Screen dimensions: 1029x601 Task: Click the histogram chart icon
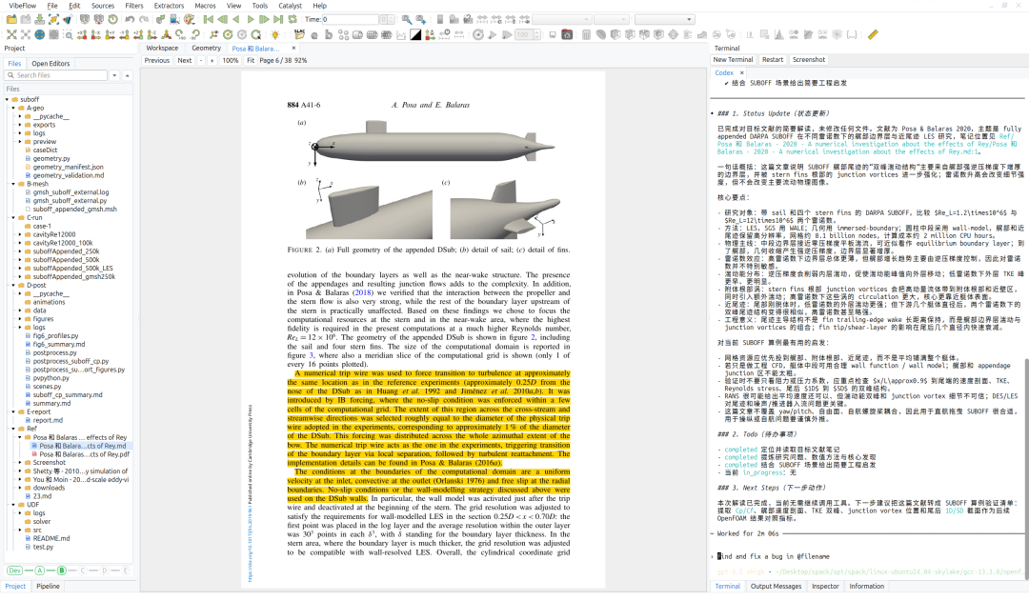pyautogui.click(x=778, y=35)
